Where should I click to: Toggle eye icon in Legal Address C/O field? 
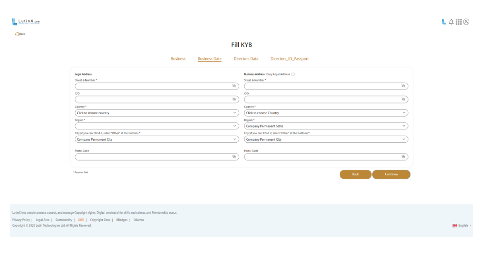pos(234,100)
